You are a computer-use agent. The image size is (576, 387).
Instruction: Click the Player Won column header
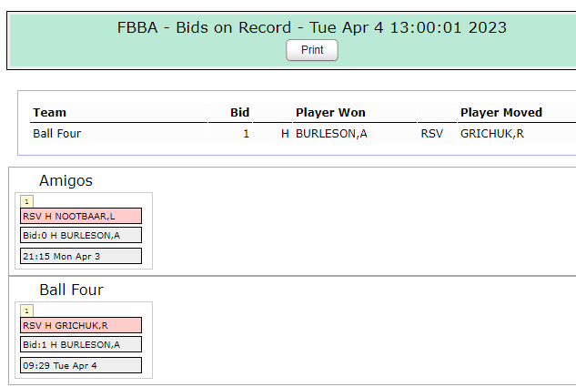click(330, 113)
